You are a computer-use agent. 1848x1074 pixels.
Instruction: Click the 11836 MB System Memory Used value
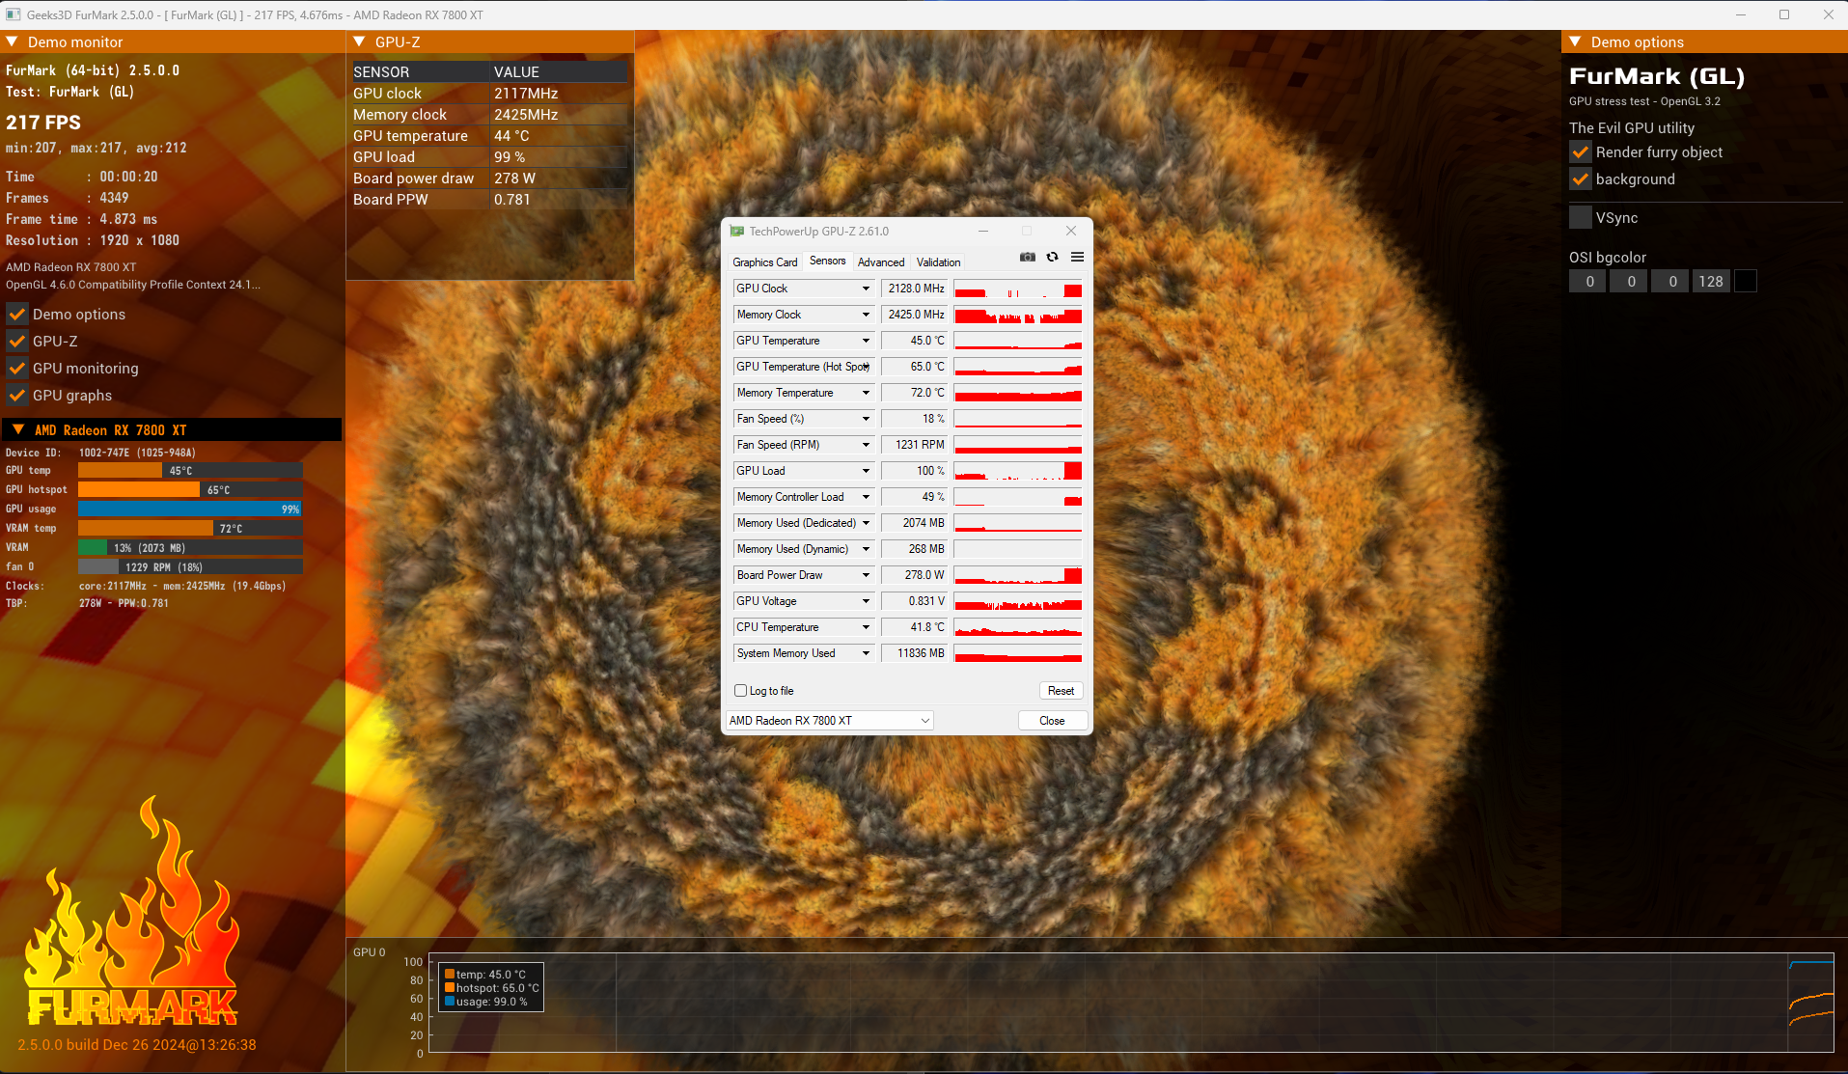[x=915, y=653]
